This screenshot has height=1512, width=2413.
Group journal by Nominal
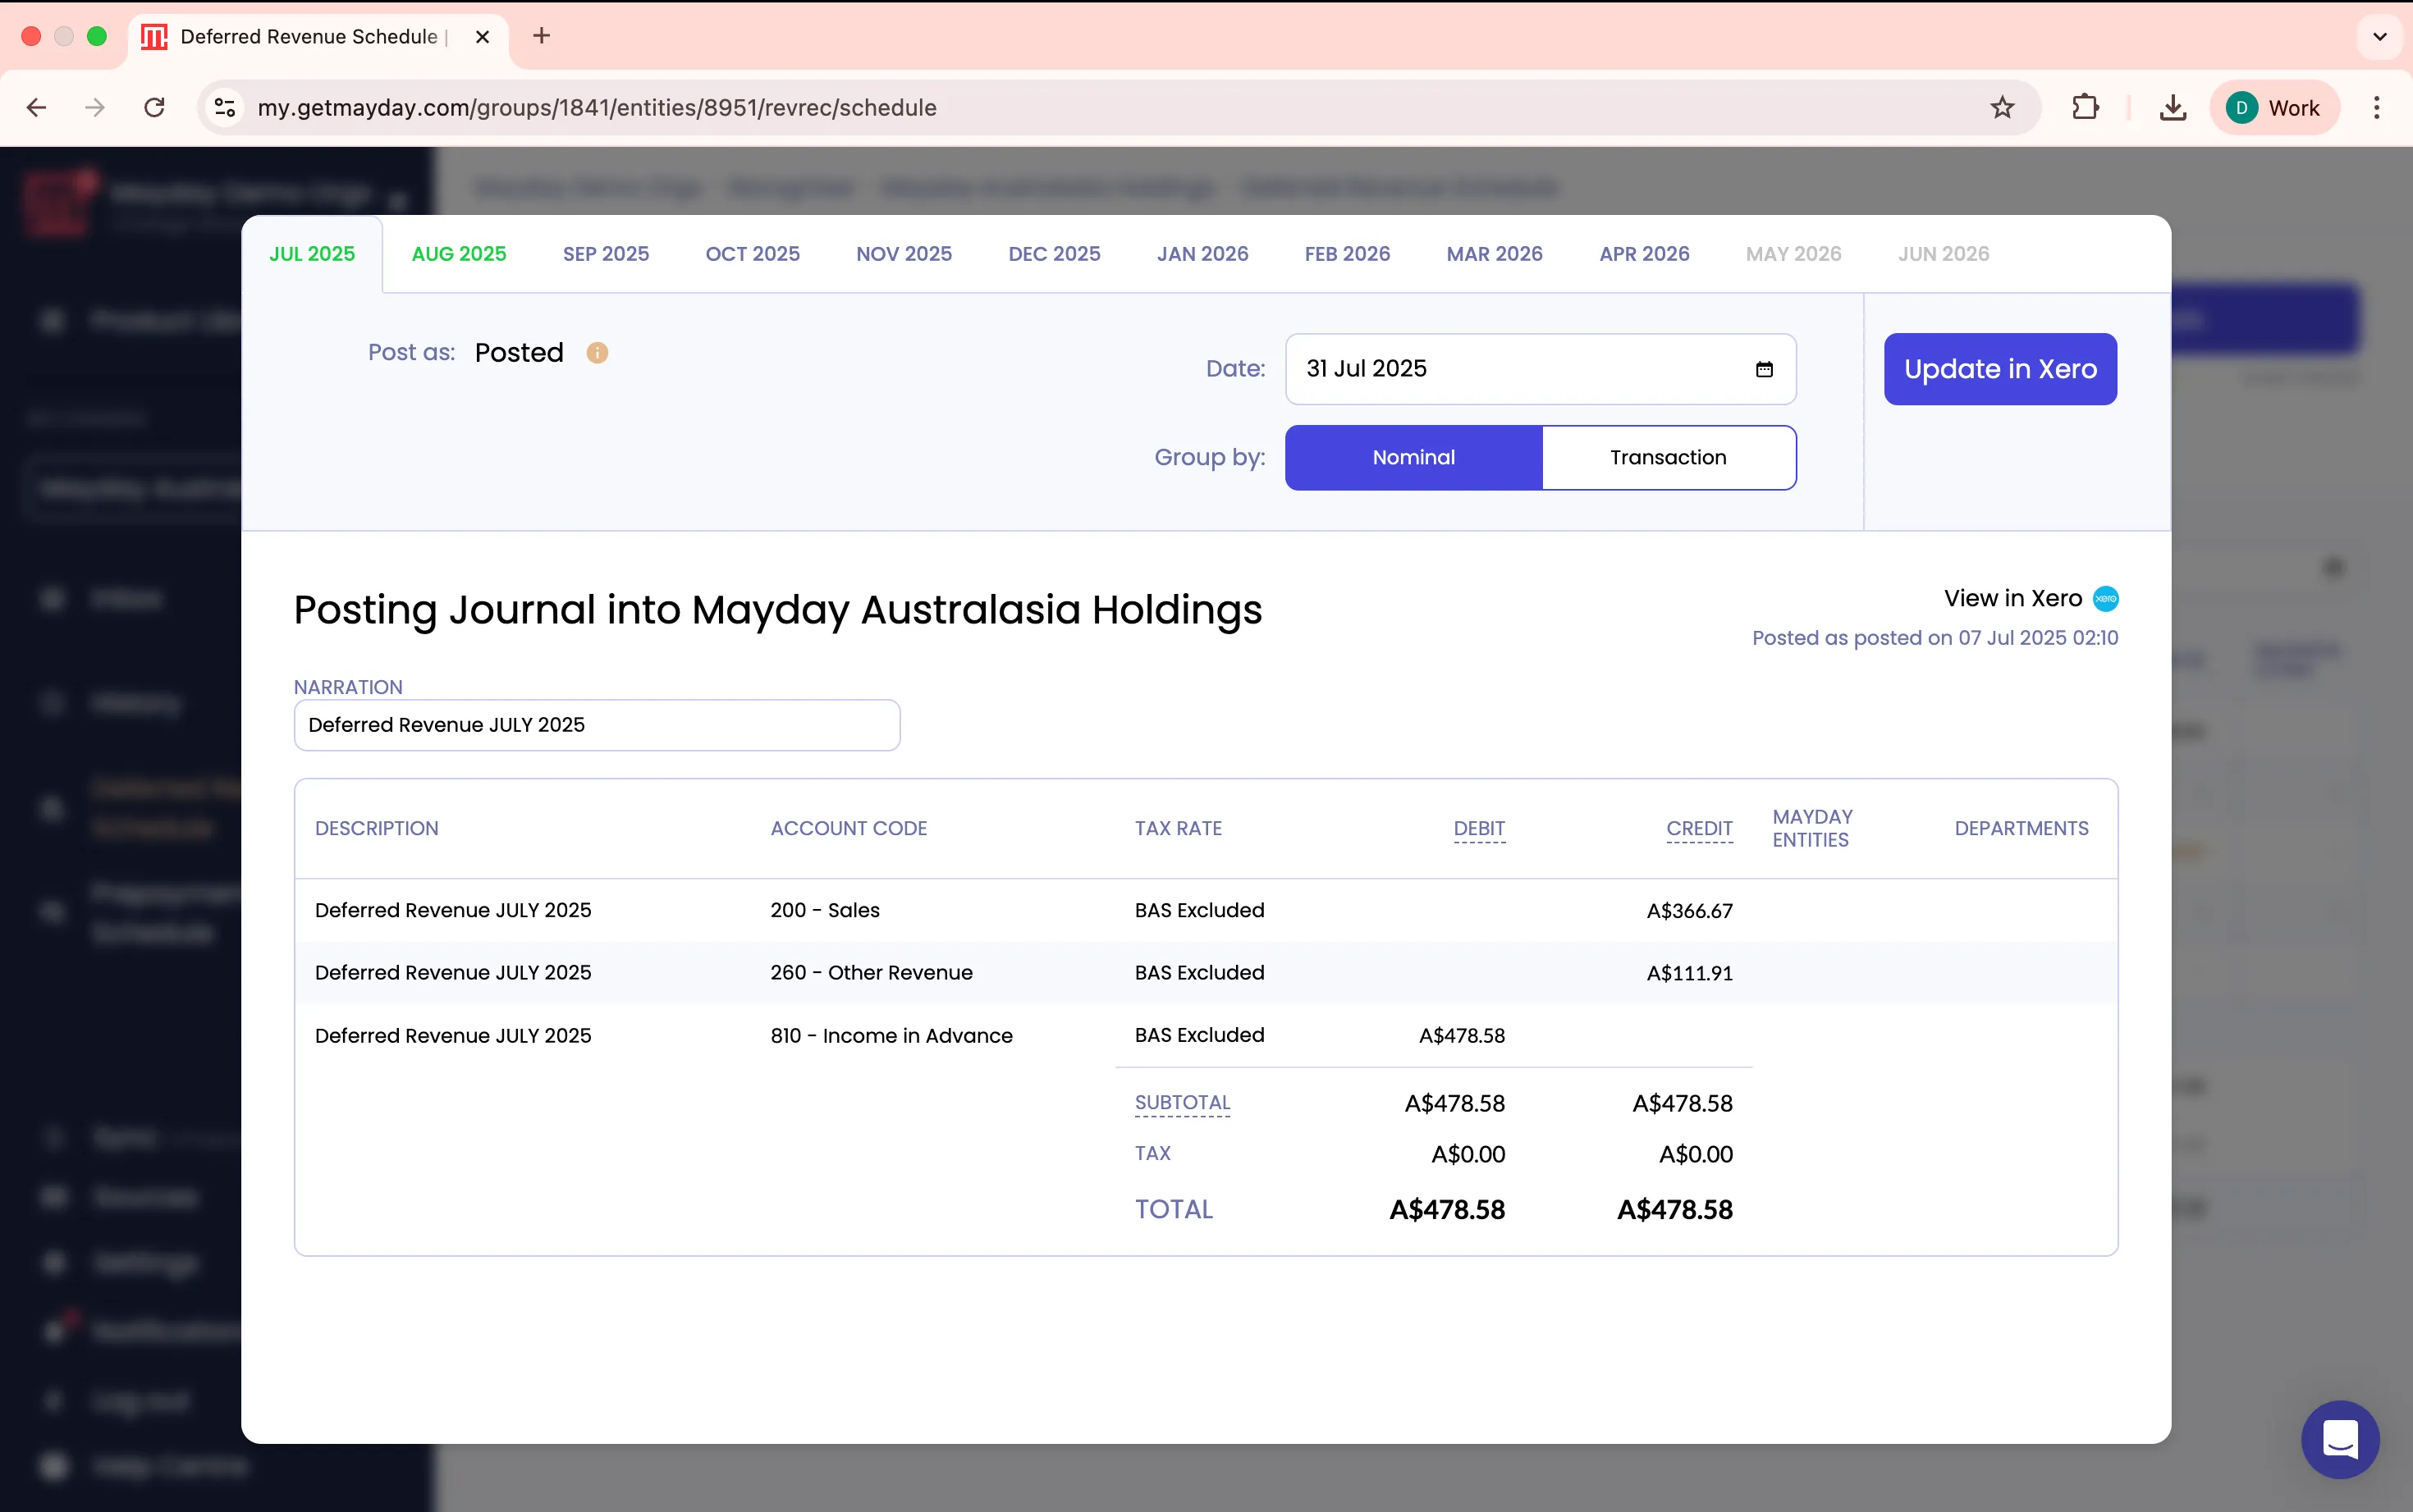click(x=1413, y=458)
